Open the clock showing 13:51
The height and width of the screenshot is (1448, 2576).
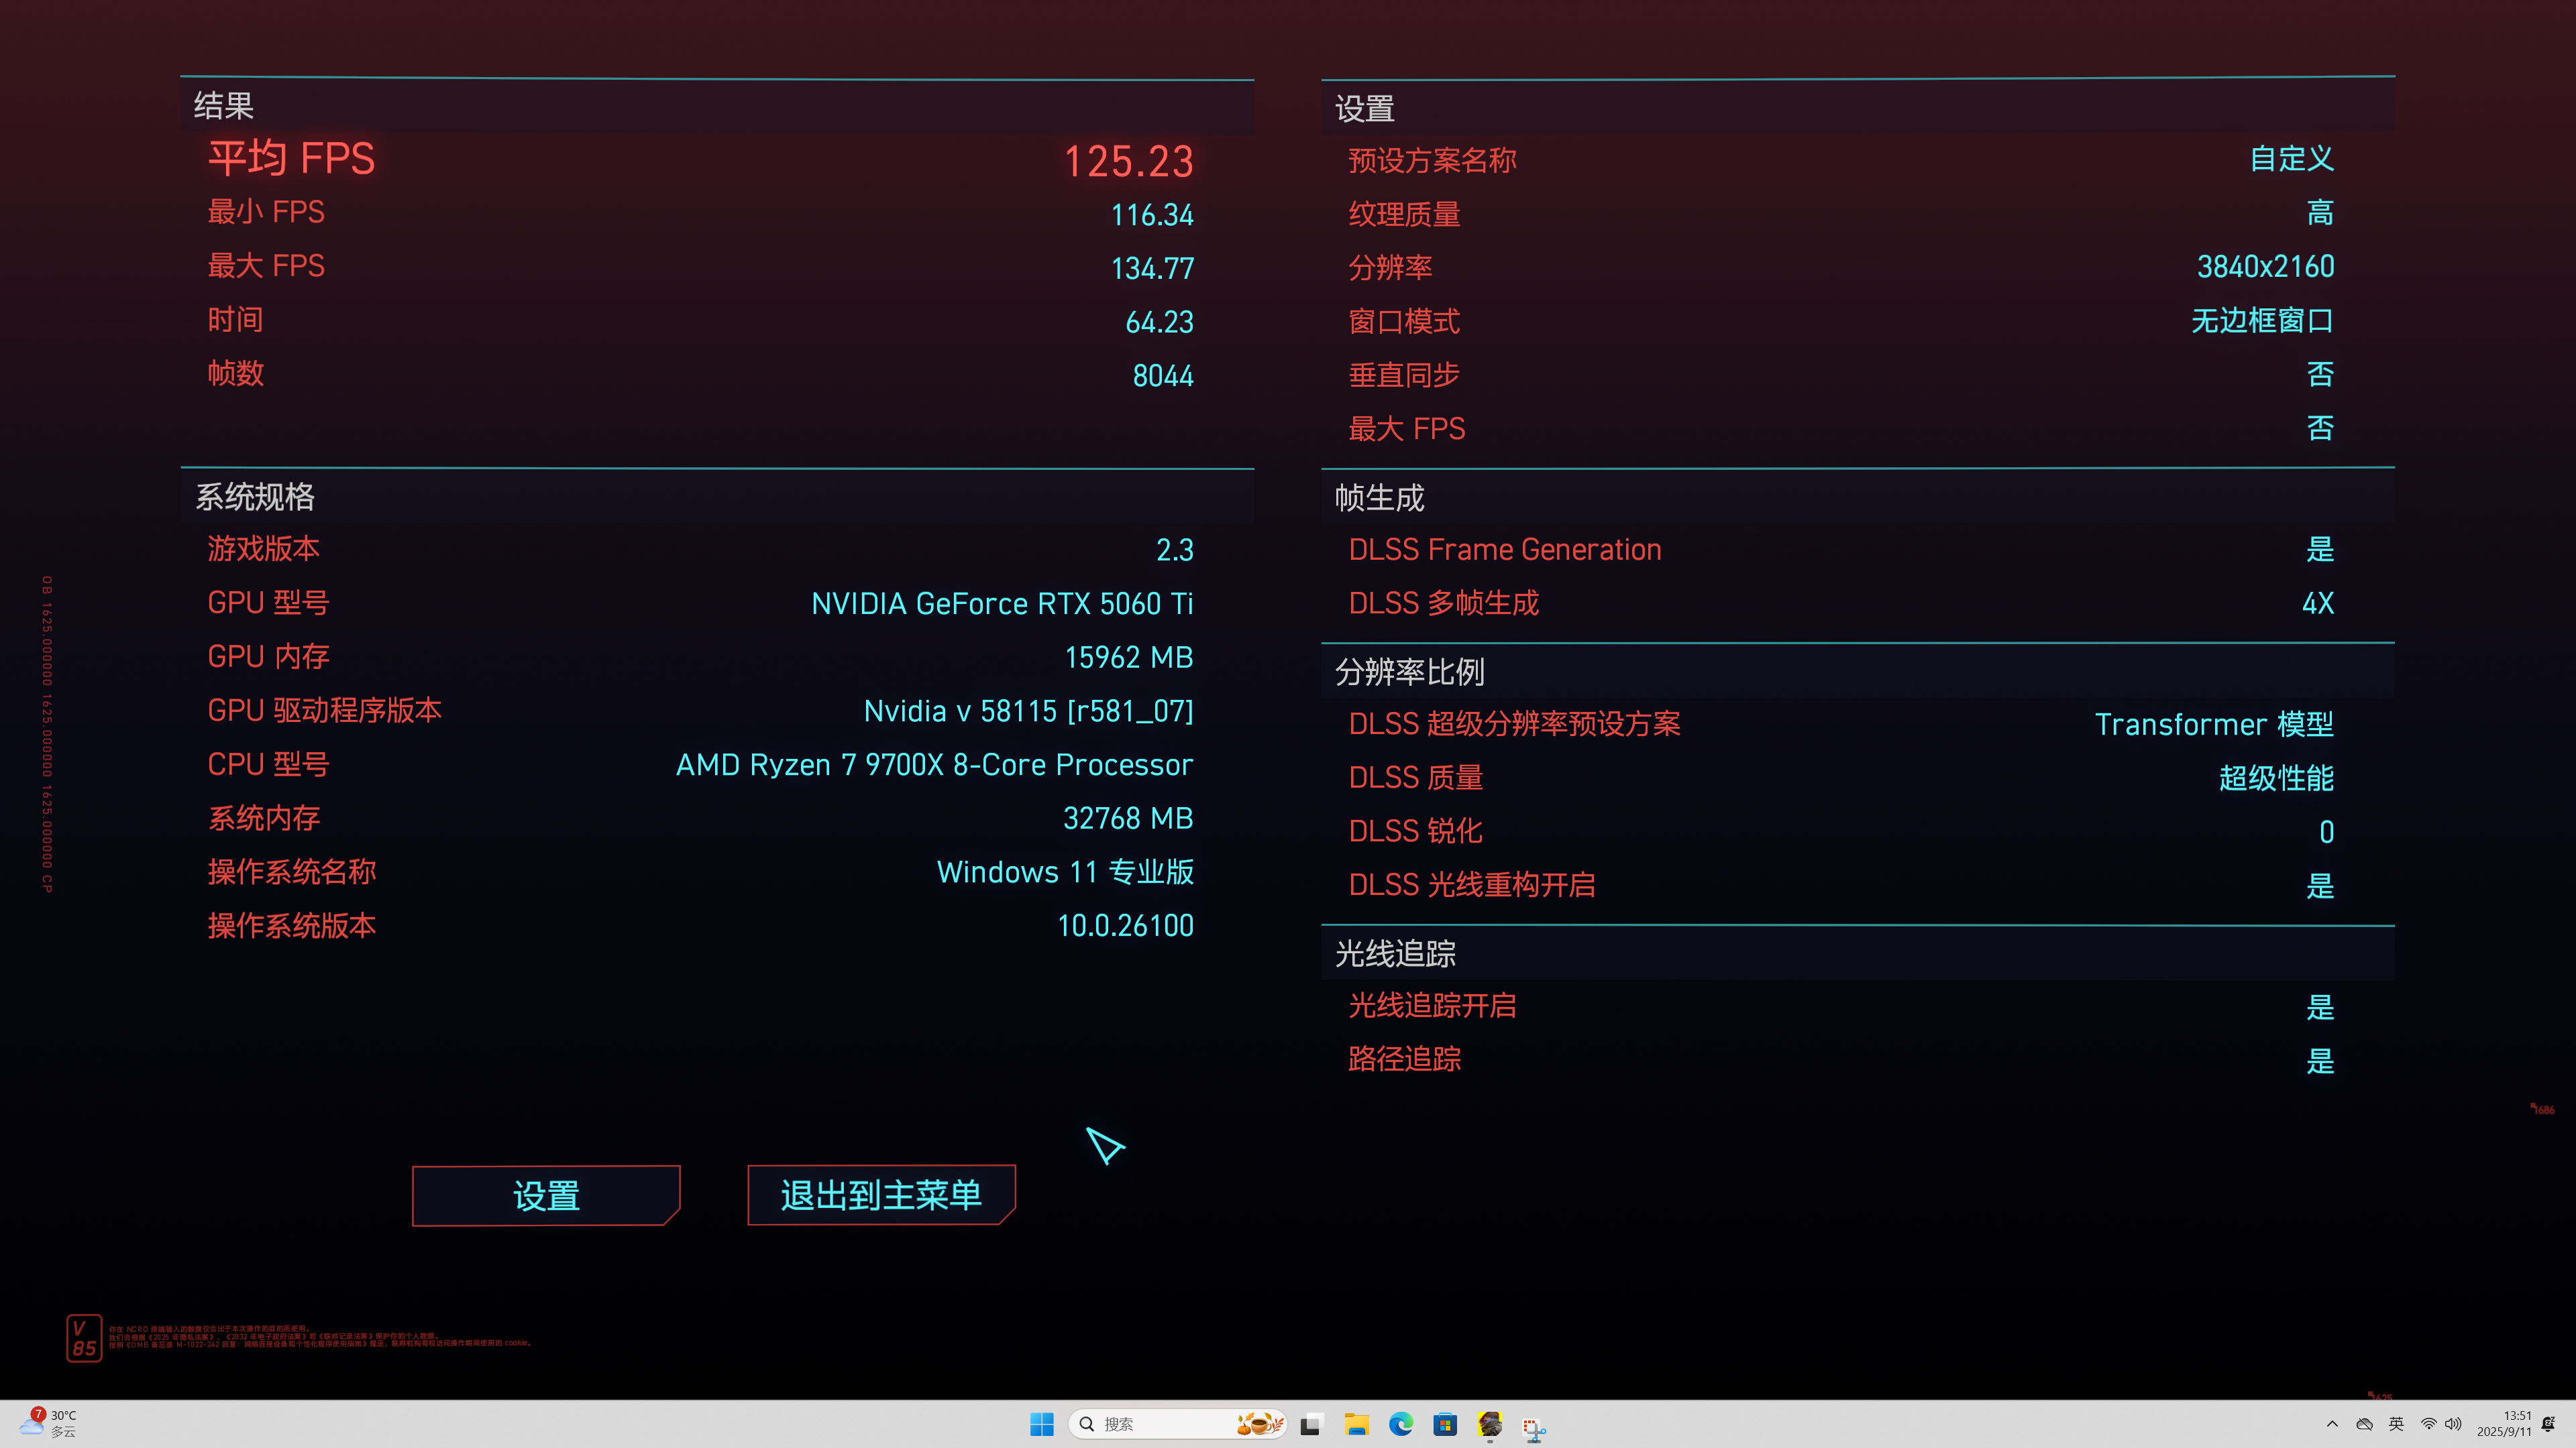point(2503,1423)
